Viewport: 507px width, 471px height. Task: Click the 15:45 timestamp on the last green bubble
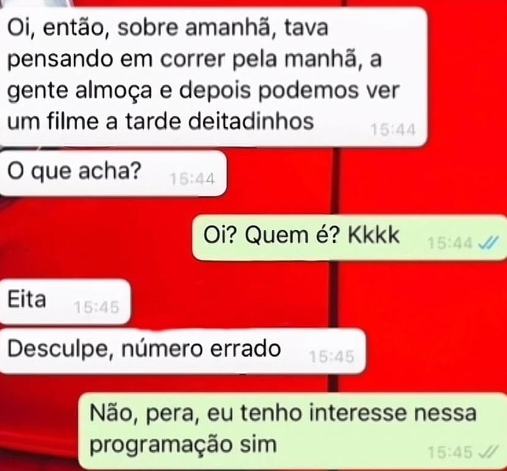point(450,452)
